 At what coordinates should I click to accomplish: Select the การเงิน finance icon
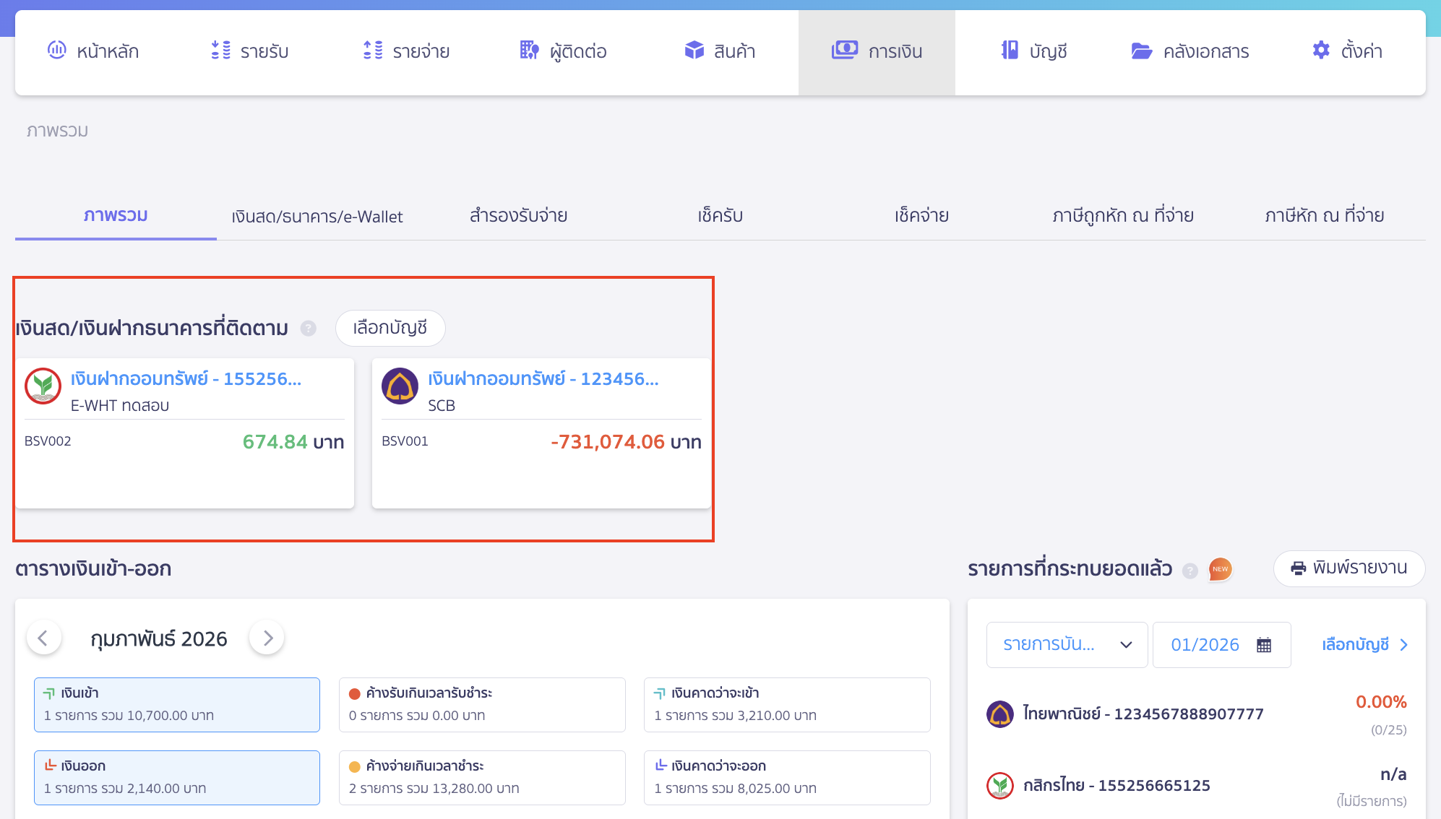coord(844,51)
